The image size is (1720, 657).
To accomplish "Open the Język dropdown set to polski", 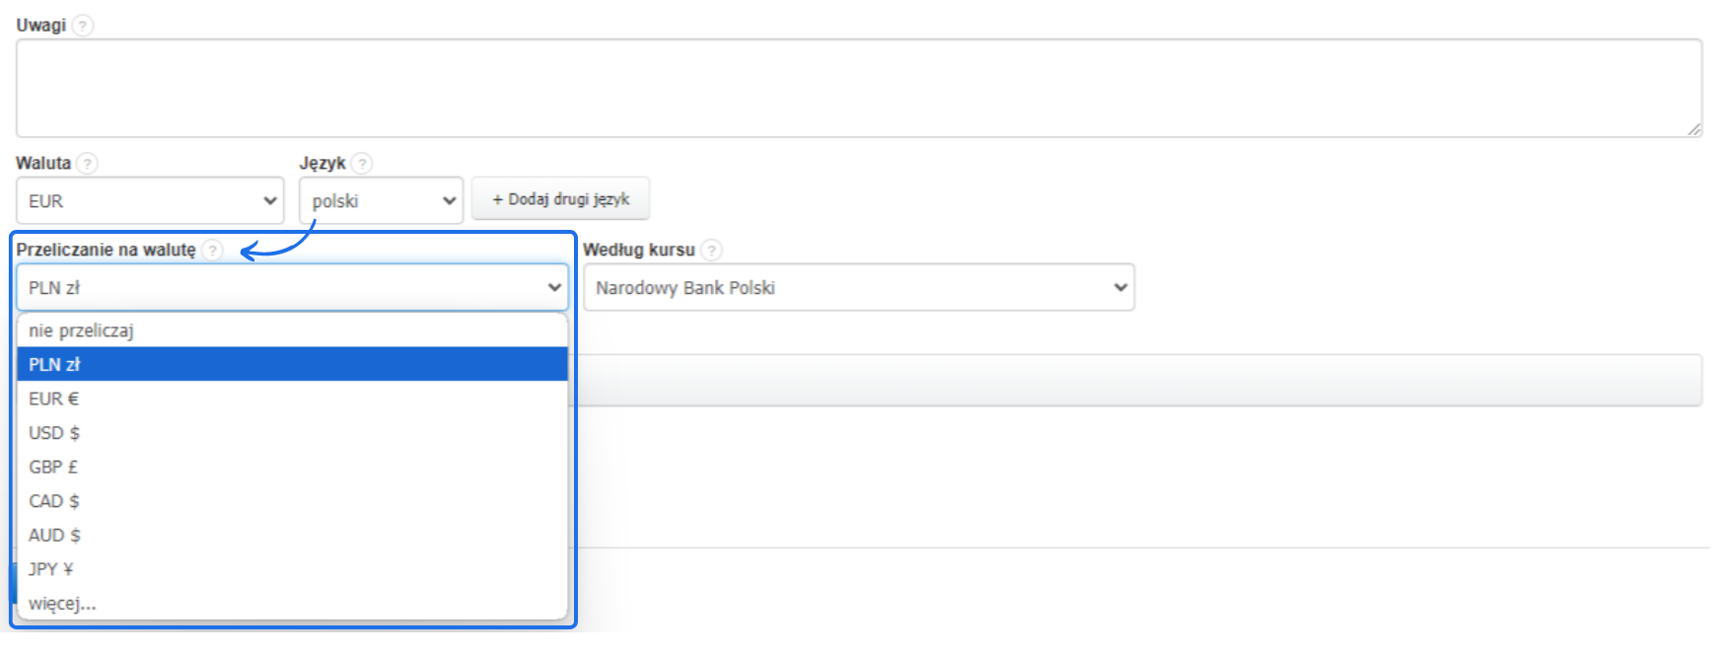I will pyautogui.click(x=381, y=201).
